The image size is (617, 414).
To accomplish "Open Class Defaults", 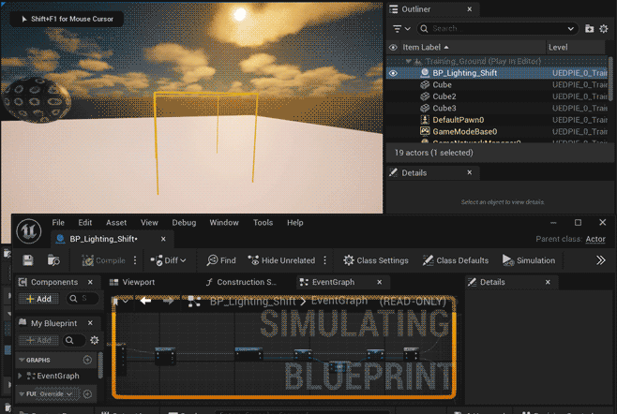I will [456, 260].
